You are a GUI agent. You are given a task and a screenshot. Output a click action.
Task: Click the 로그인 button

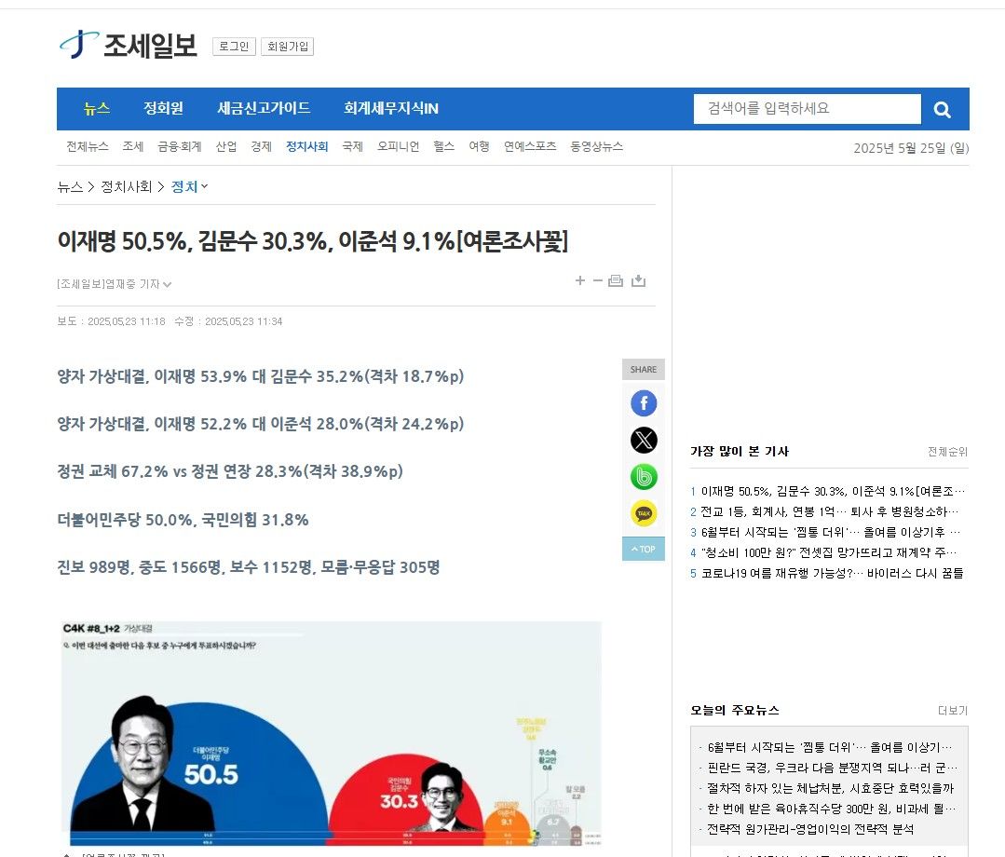click(234, 47)
